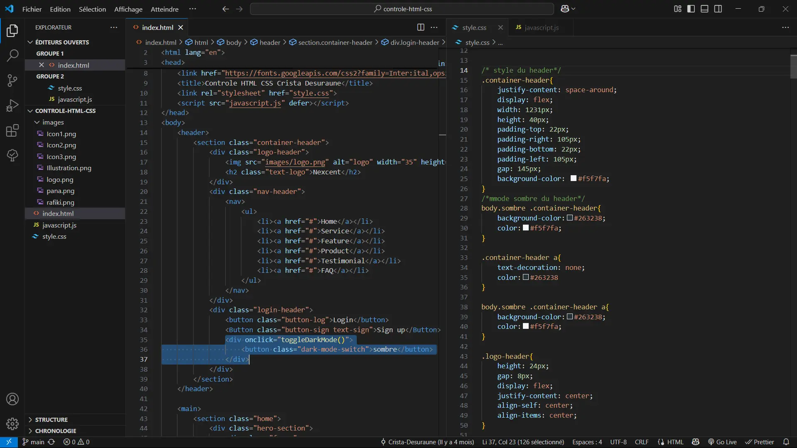Toggle the primary sidebar visibility
This screenshot has height=448, width=797.
[x=691, y=8]
